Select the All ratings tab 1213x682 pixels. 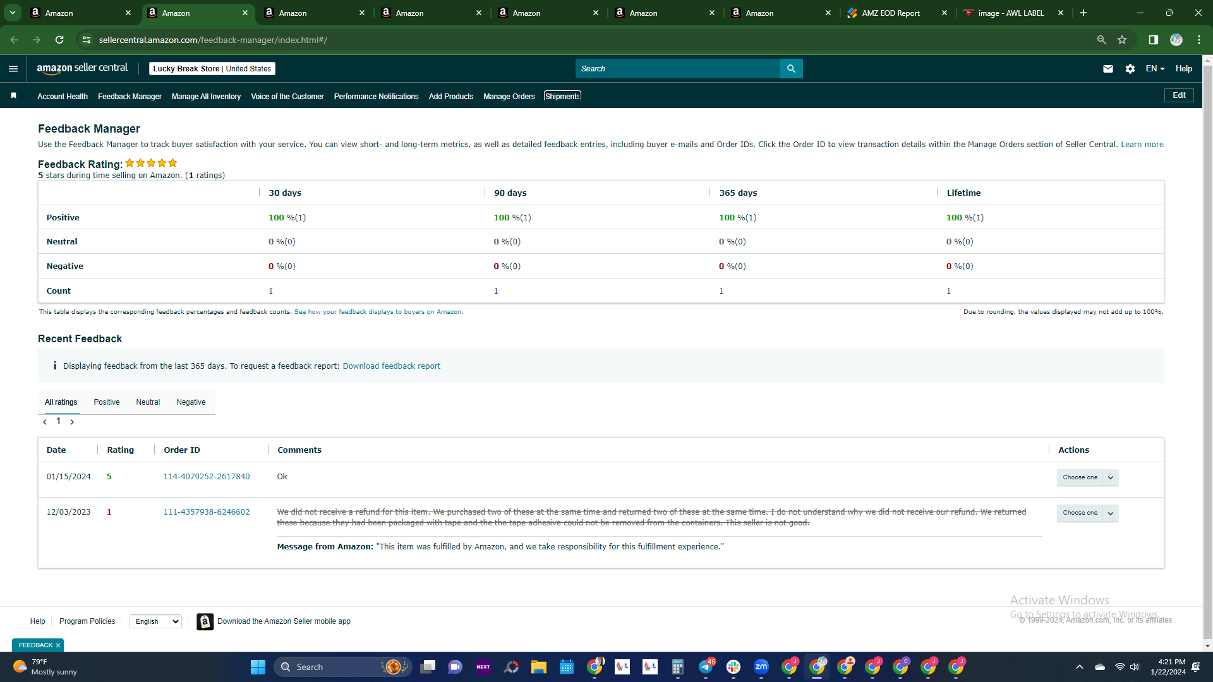coord(61,402)
